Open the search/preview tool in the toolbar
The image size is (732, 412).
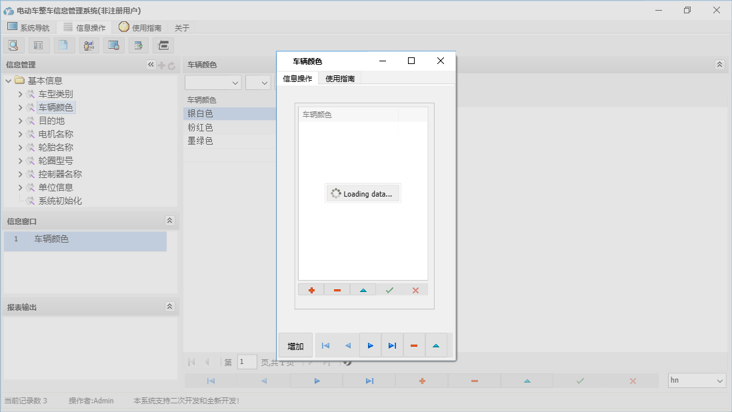(13, 45)
